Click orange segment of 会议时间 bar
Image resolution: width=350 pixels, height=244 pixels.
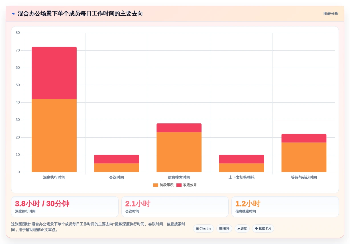point(117,168)
